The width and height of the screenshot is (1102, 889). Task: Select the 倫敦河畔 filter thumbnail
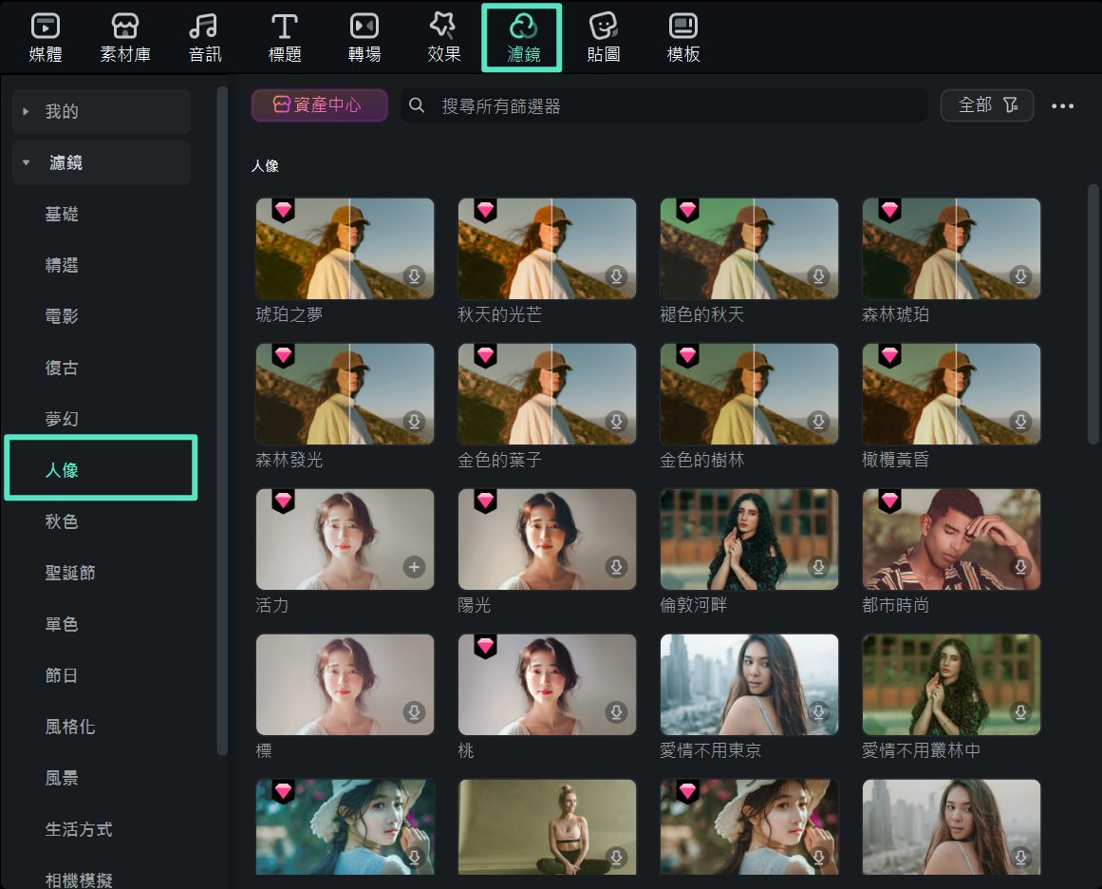(749, 539)
